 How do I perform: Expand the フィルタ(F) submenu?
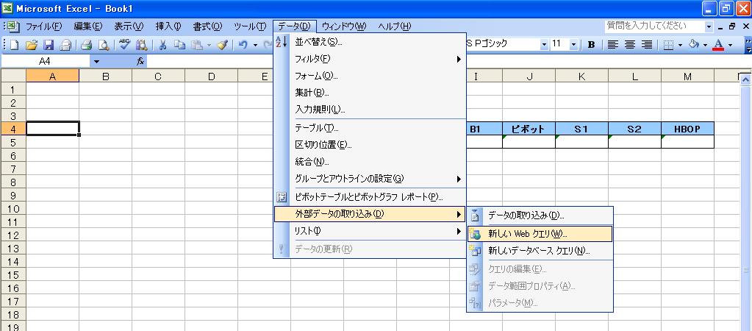[370, 59]
